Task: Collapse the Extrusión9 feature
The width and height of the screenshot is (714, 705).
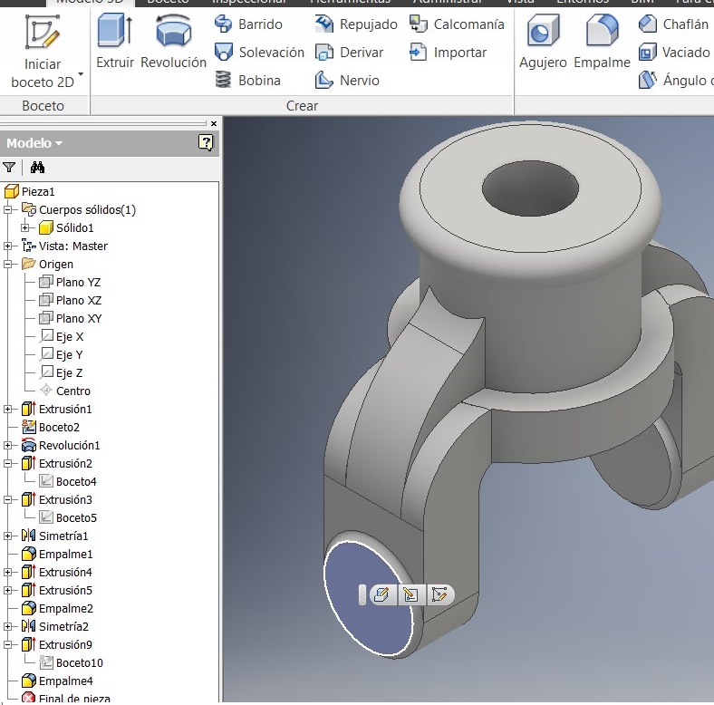Action: (8, 644)
